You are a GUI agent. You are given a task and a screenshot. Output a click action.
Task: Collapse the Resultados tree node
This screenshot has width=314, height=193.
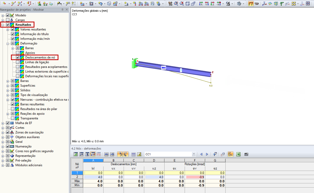coord(3,25)
